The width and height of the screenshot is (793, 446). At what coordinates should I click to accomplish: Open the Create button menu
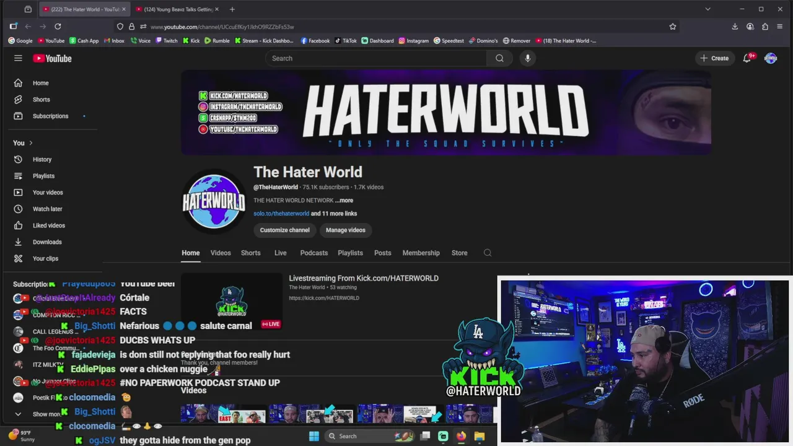[714, 58]
